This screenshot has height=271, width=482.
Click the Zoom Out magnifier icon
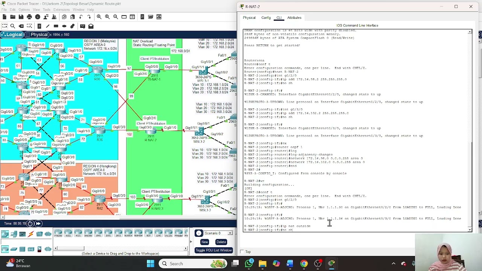(116, 17)
